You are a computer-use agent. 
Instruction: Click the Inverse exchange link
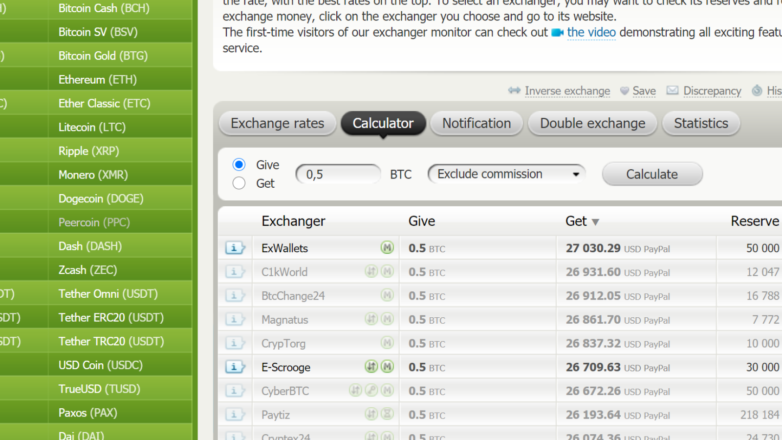point(567,91)
